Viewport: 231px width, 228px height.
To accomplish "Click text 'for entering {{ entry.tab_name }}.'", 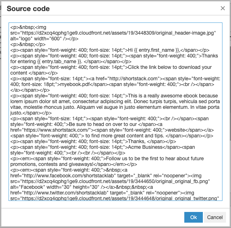I will (46, 61).
